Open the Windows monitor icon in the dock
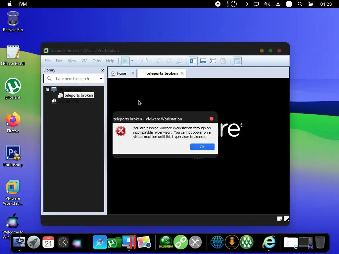Image resolution: width=339 pixels, height=254 pixels. coord(129,242)
